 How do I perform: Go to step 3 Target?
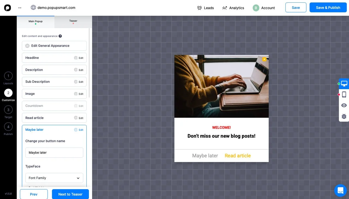[x=8, y=110]
